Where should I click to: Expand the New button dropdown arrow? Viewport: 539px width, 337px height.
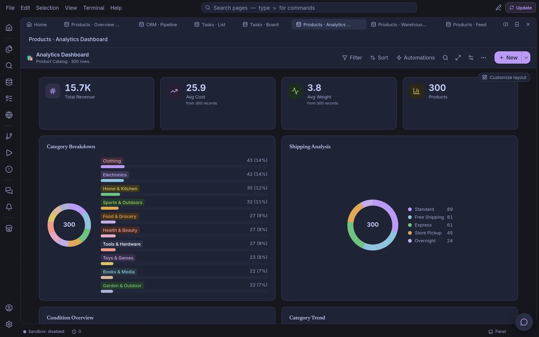[526, 58]
